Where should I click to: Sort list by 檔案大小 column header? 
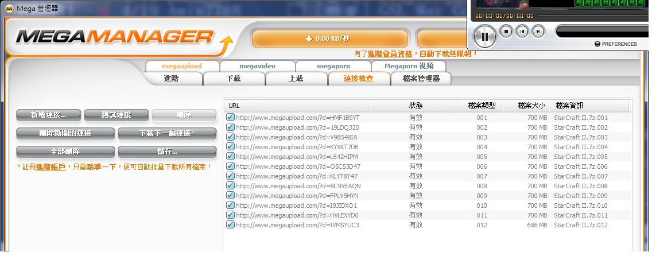pyautogui.click(x=526, y=106)
